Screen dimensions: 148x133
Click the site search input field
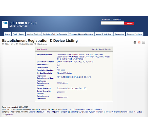pyautogui.click(x=112, y=23)
